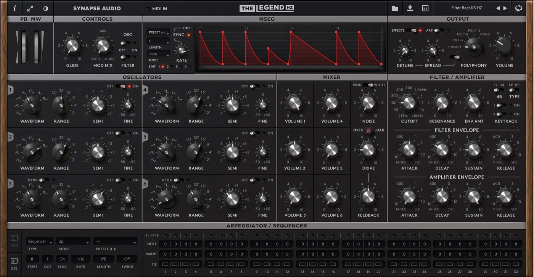
Task: Toggle KEYTRACK 1 switch
Action: (502, 105)
